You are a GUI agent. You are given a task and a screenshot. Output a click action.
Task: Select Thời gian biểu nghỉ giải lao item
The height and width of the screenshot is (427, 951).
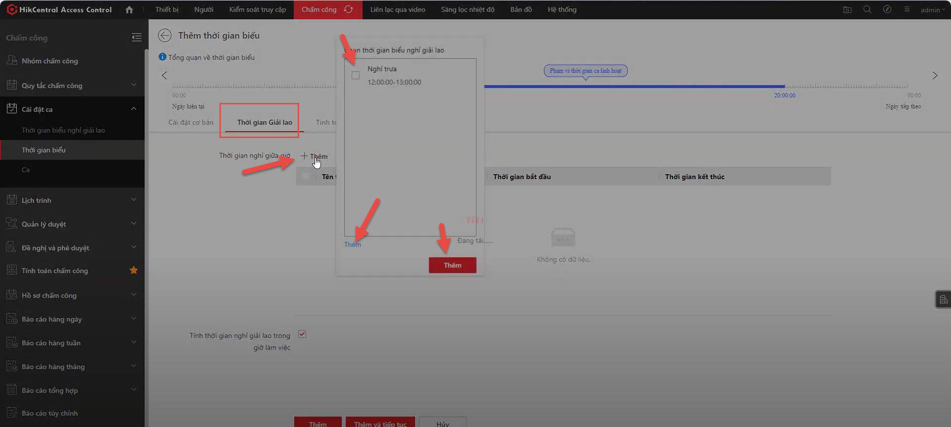coord(63,130)
